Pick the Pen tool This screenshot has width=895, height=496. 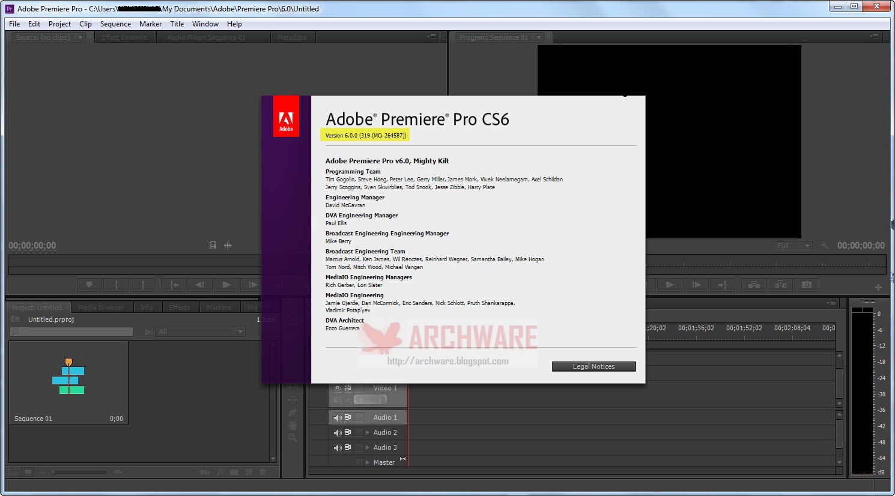293,413
